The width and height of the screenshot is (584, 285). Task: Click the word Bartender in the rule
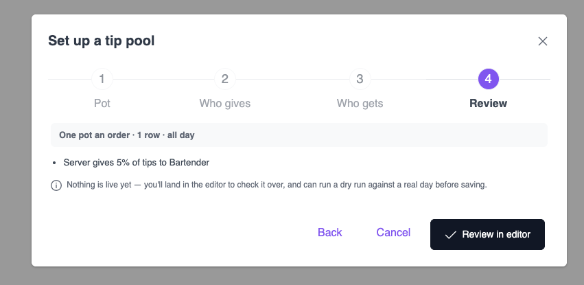point(189,163)
